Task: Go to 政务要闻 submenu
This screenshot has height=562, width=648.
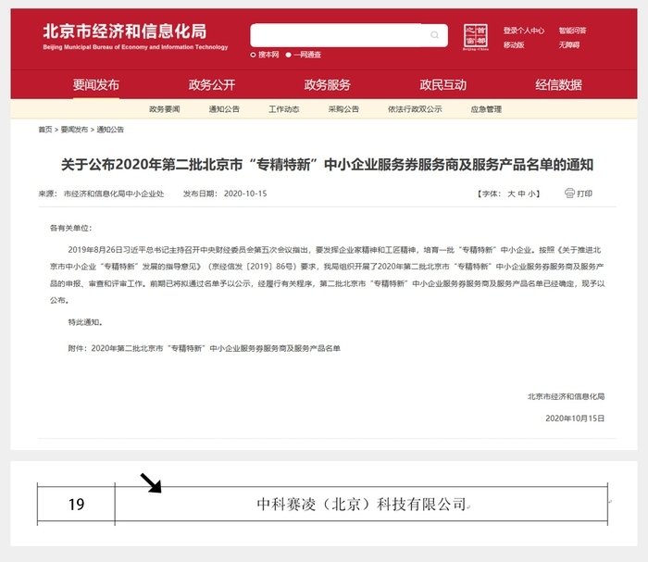Action: tap(165, 109)
